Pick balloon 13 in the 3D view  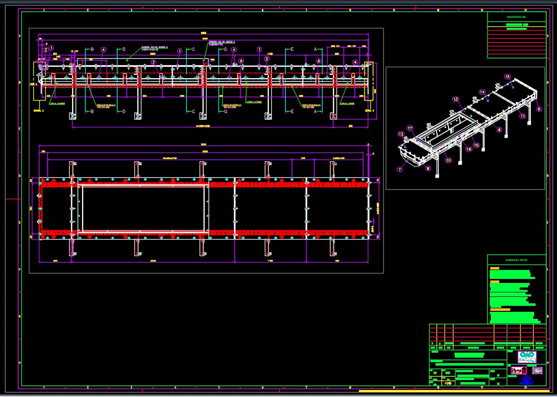tap(455, 100)
